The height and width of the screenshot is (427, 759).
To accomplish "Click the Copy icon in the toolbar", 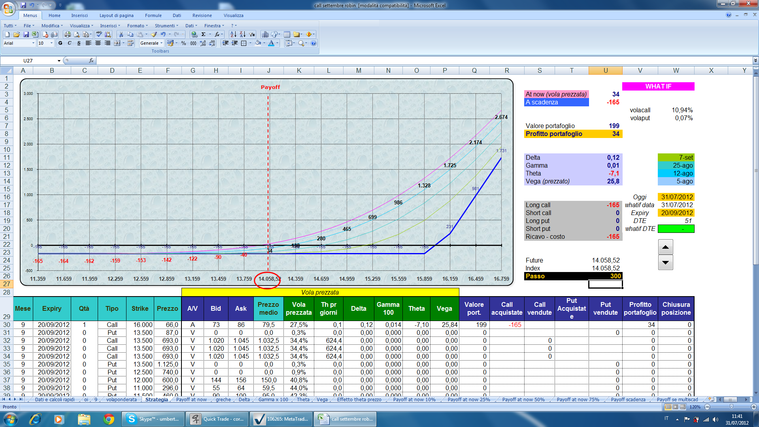I will point(130,35).
